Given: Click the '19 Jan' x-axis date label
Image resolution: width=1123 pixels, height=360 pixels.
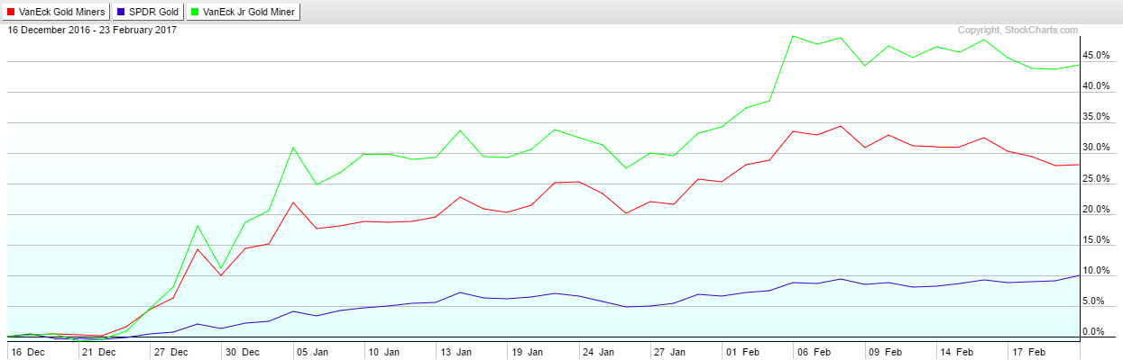Looking at the screenshot, I should click(x=527, y=352).
